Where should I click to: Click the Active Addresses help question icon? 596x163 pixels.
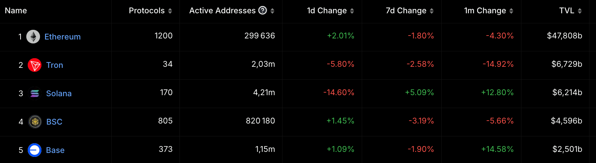click(263, 10)
